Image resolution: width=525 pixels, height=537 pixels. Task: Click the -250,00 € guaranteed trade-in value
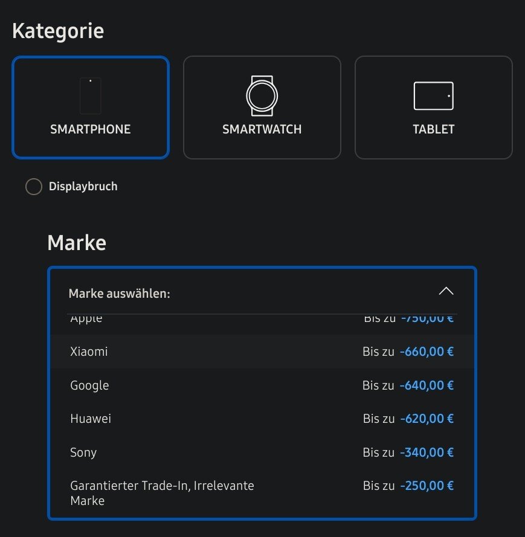tap(427, 486)
